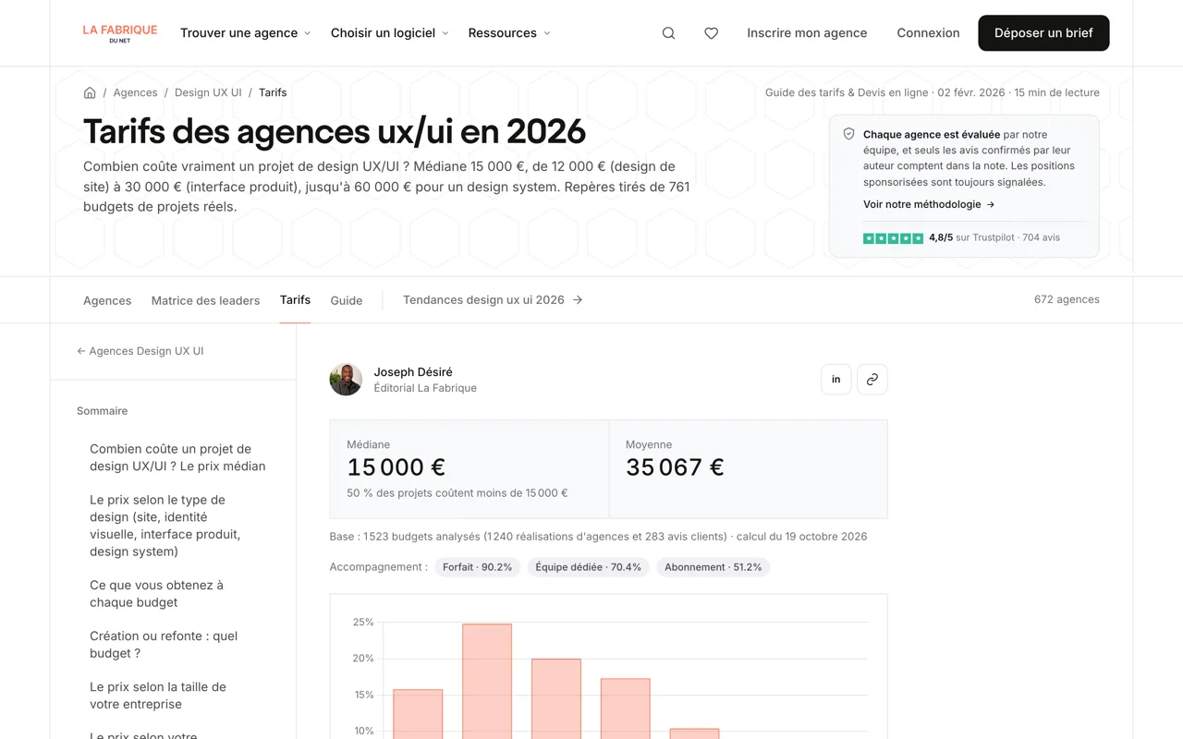
Task: Copy article link with chain icon
Action: 872,380
